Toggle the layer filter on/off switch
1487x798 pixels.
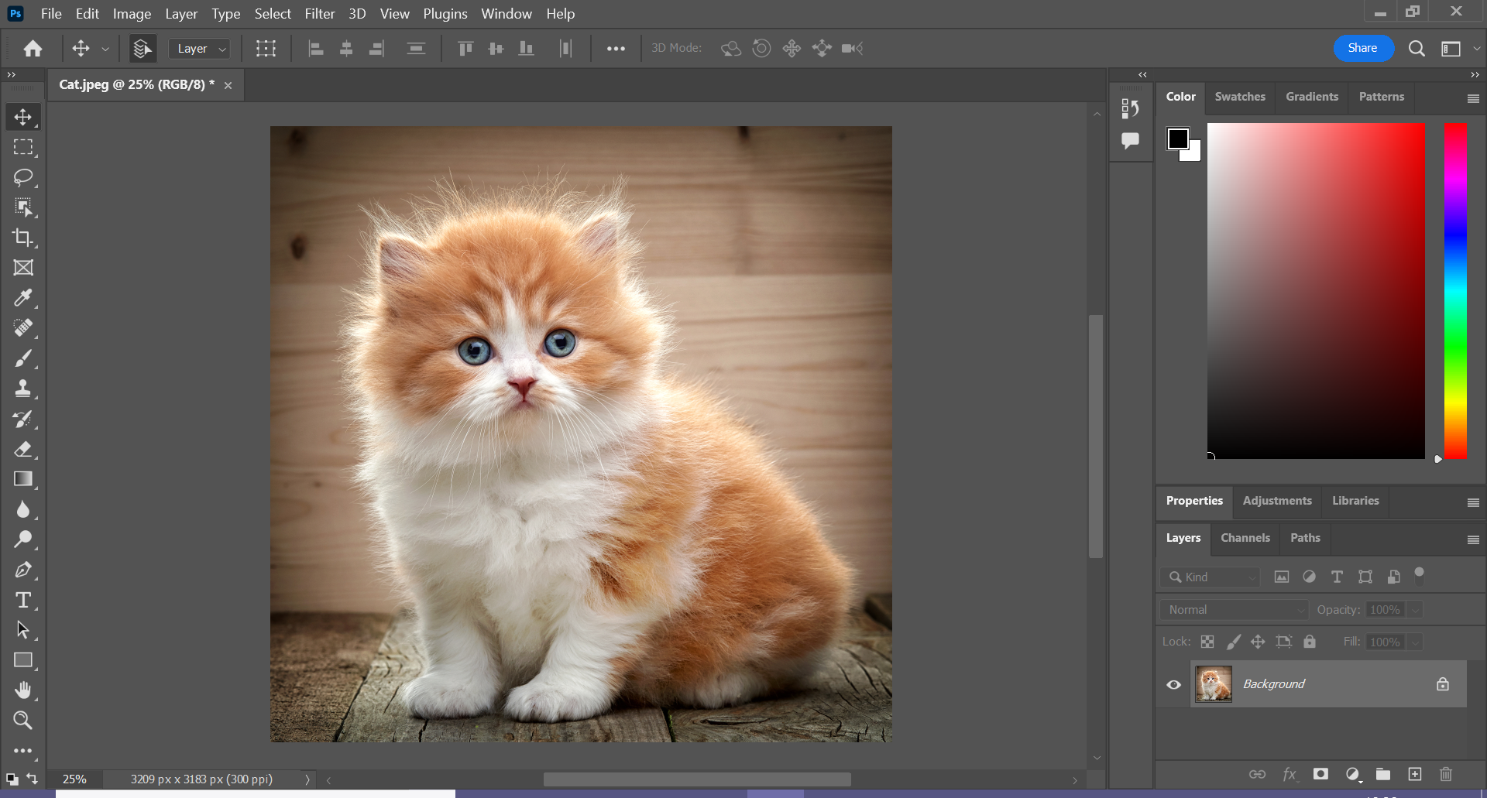1420,575
